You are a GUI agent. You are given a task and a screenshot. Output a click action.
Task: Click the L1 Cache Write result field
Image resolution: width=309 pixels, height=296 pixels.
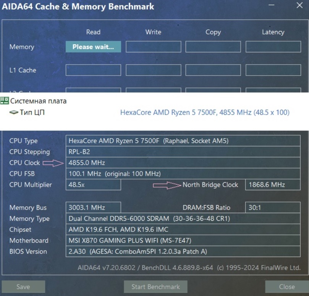click(153, 70)
